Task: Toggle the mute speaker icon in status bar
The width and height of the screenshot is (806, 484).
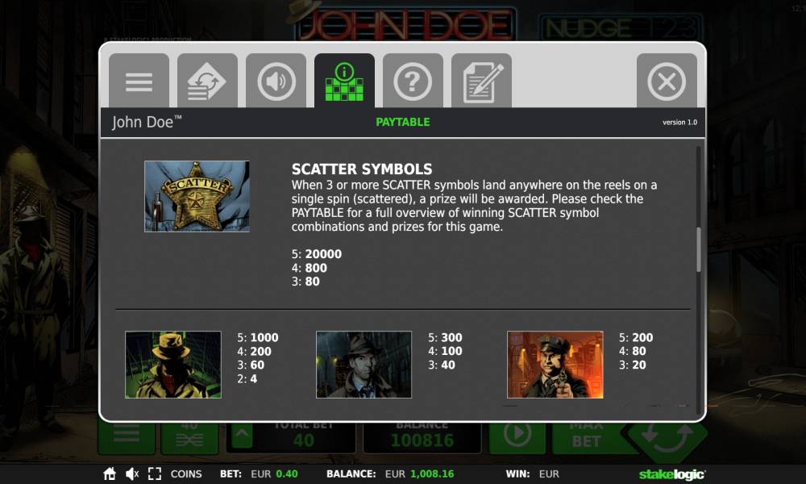Action: (132, 474)
